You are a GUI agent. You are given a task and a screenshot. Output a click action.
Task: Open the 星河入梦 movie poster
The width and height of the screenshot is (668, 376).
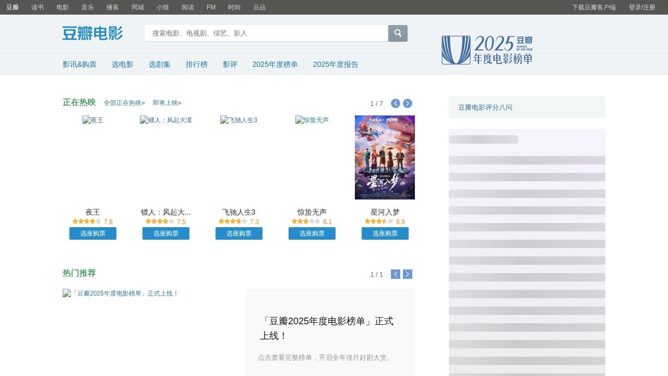[x=385, y=157]
